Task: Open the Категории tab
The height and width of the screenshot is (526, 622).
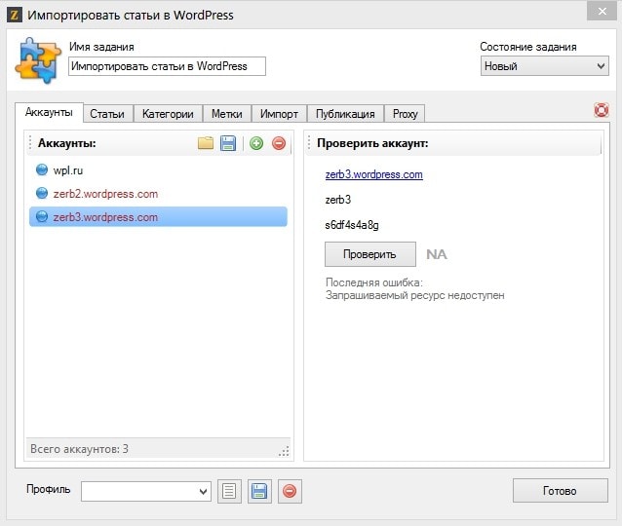Action: 168,114
